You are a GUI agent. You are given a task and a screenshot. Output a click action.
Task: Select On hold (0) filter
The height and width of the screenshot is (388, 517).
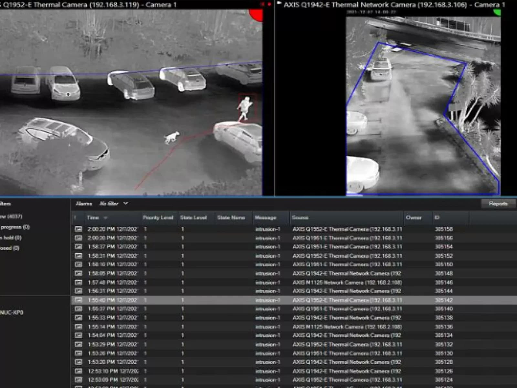pos(11,238)
